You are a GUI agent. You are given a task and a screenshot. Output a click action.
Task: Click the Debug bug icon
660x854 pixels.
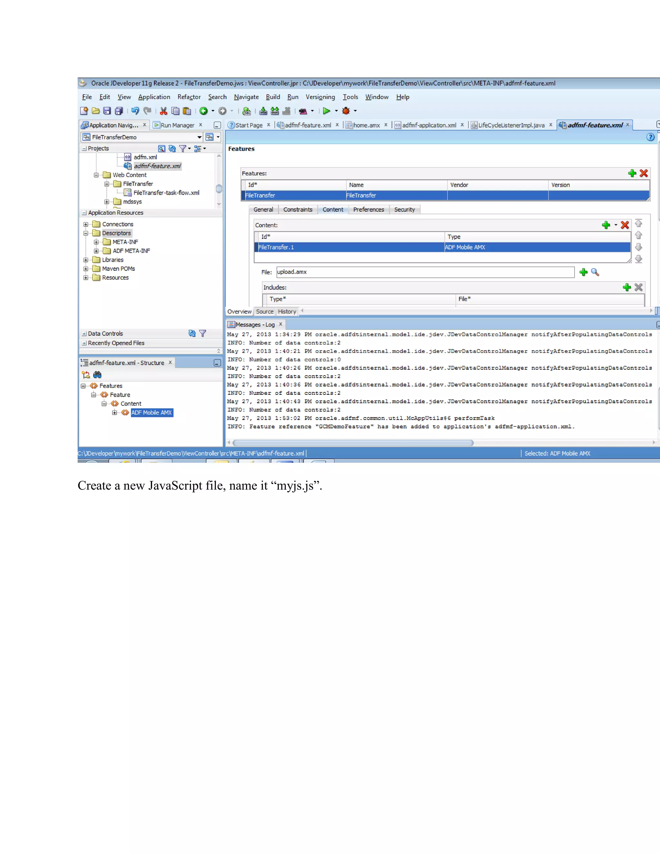click(x=346, y=111)
